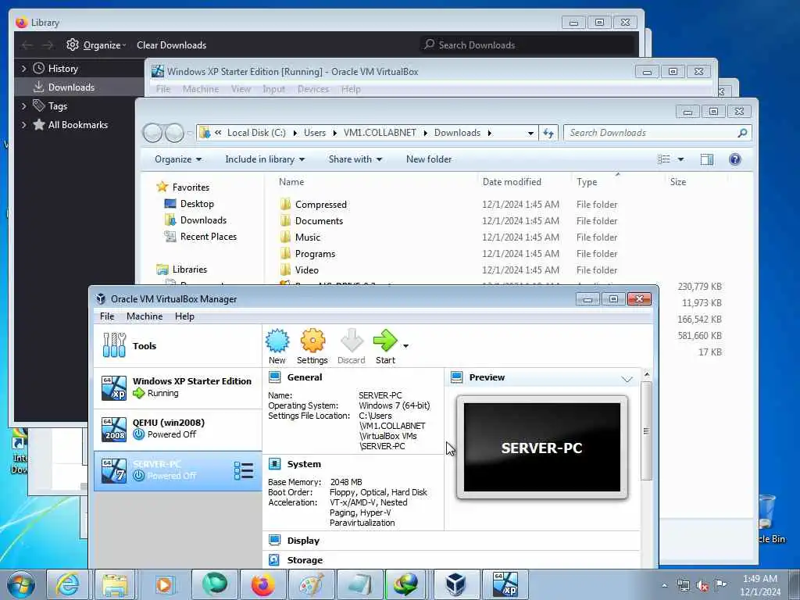The height and width of the screenshot is (600, 800).
Task: Open Machine menu in VirtualBox Manager
Action: coord(145,316)
